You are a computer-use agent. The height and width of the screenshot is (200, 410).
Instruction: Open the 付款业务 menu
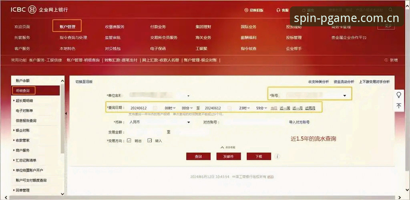pos(158,27)
